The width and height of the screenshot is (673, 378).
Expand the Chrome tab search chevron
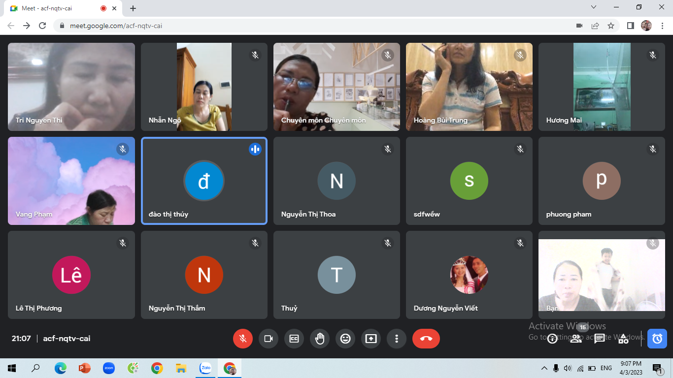pos(594,7)
